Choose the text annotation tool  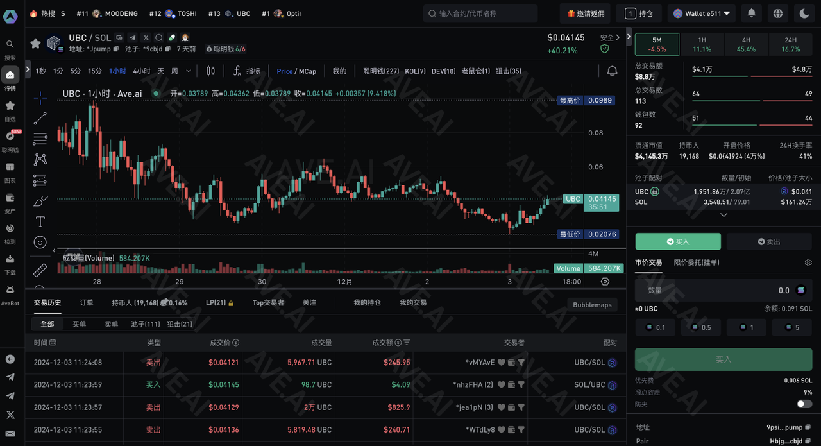(x=40, y=221)
